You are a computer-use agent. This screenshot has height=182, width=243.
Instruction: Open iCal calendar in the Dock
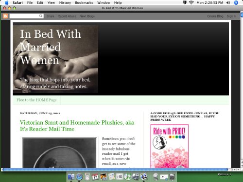coord(95,177)
